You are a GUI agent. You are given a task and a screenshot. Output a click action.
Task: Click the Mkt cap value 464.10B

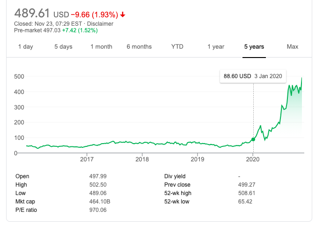100,202
